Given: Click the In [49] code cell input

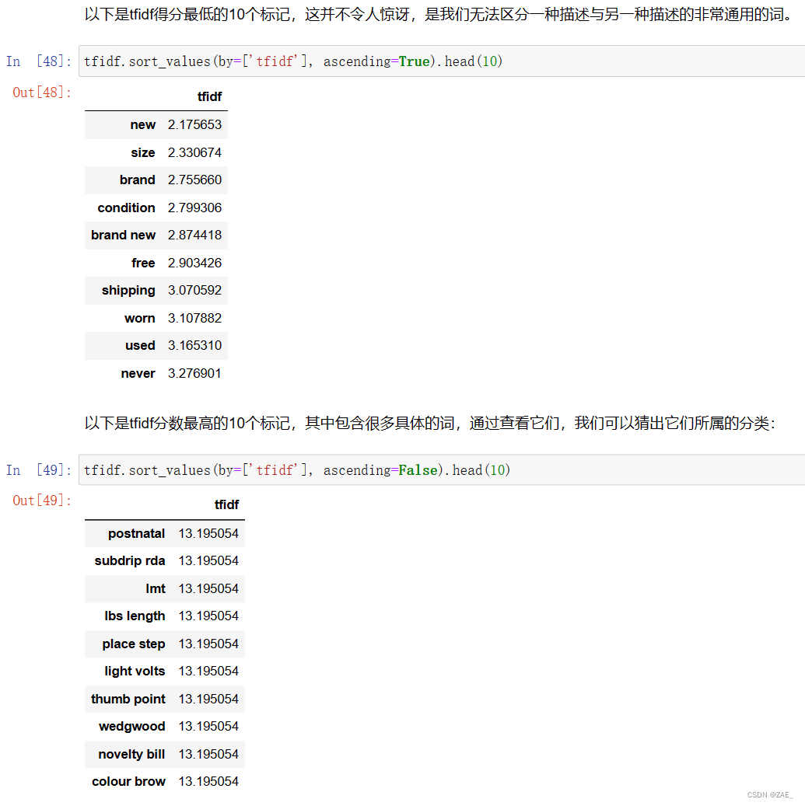Looking at the screenshot, I should pyautogui.click(x=442, y=469).
